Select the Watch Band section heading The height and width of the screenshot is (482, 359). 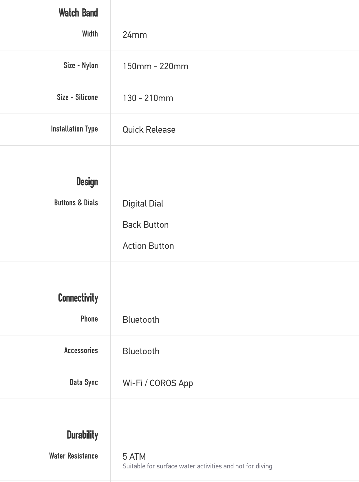tap(78, 13)
